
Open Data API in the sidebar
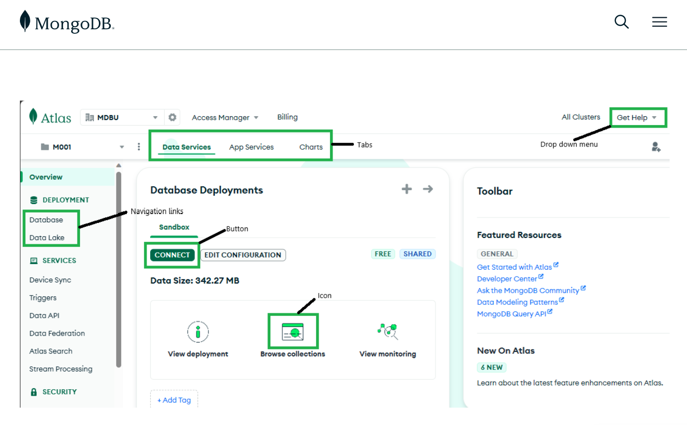pyautogui.click(x=44, y=316)
